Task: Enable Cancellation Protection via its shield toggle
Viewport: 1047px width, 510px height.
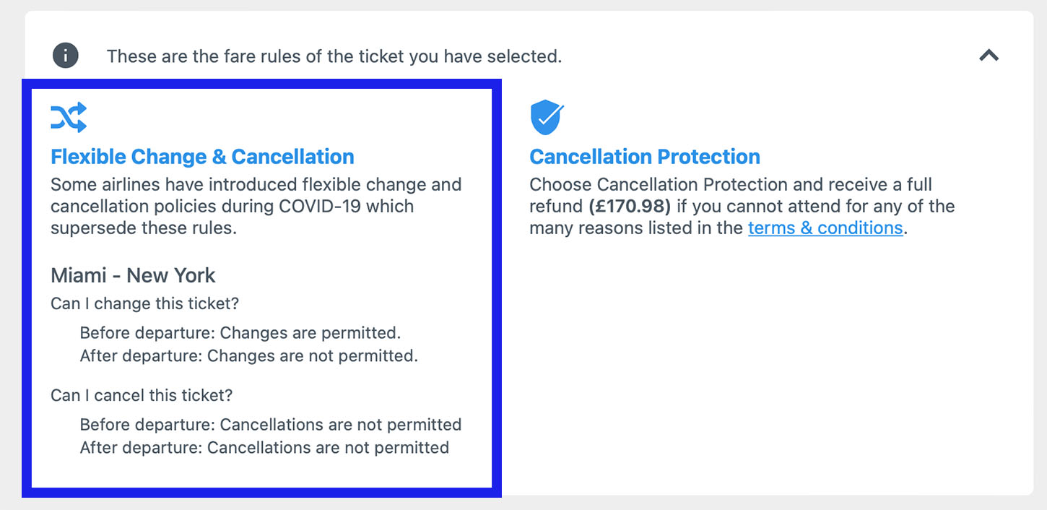Action: coord(547,116)
